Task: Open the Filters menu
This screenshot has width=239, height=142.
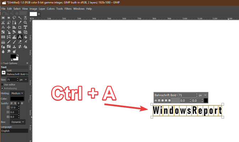Action: click(68, 9)
